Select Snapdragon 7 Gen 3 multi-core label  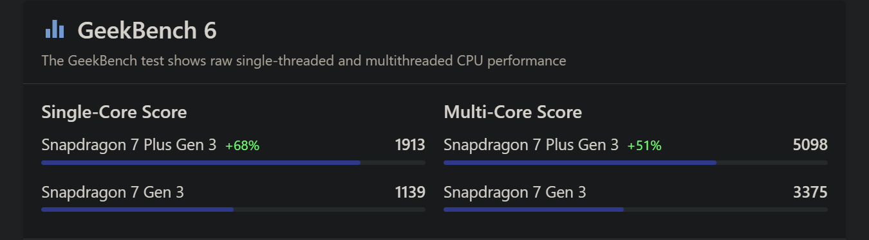coord(515,192)
